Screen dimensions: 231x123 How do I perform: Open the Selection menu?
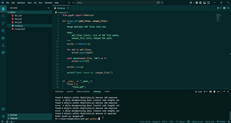21,3
